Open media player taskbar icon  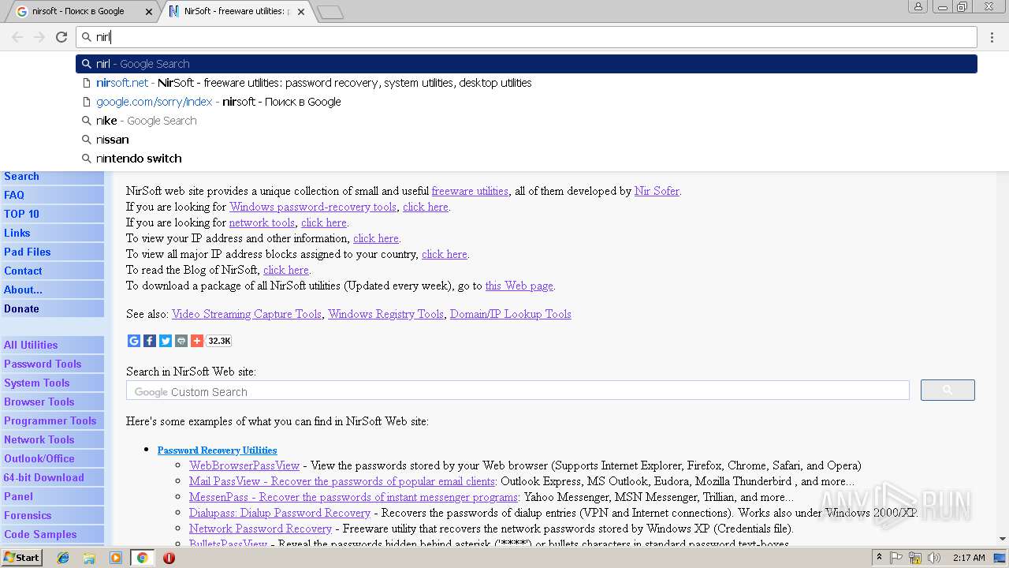click(116, 558)
